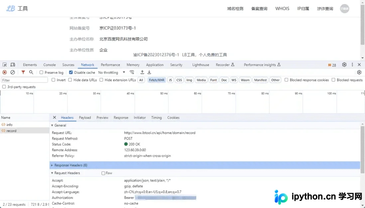Viewport: 365px width, 208px height.
Task: Open the Lighthouse tab
Action: [x=201, y=65]
